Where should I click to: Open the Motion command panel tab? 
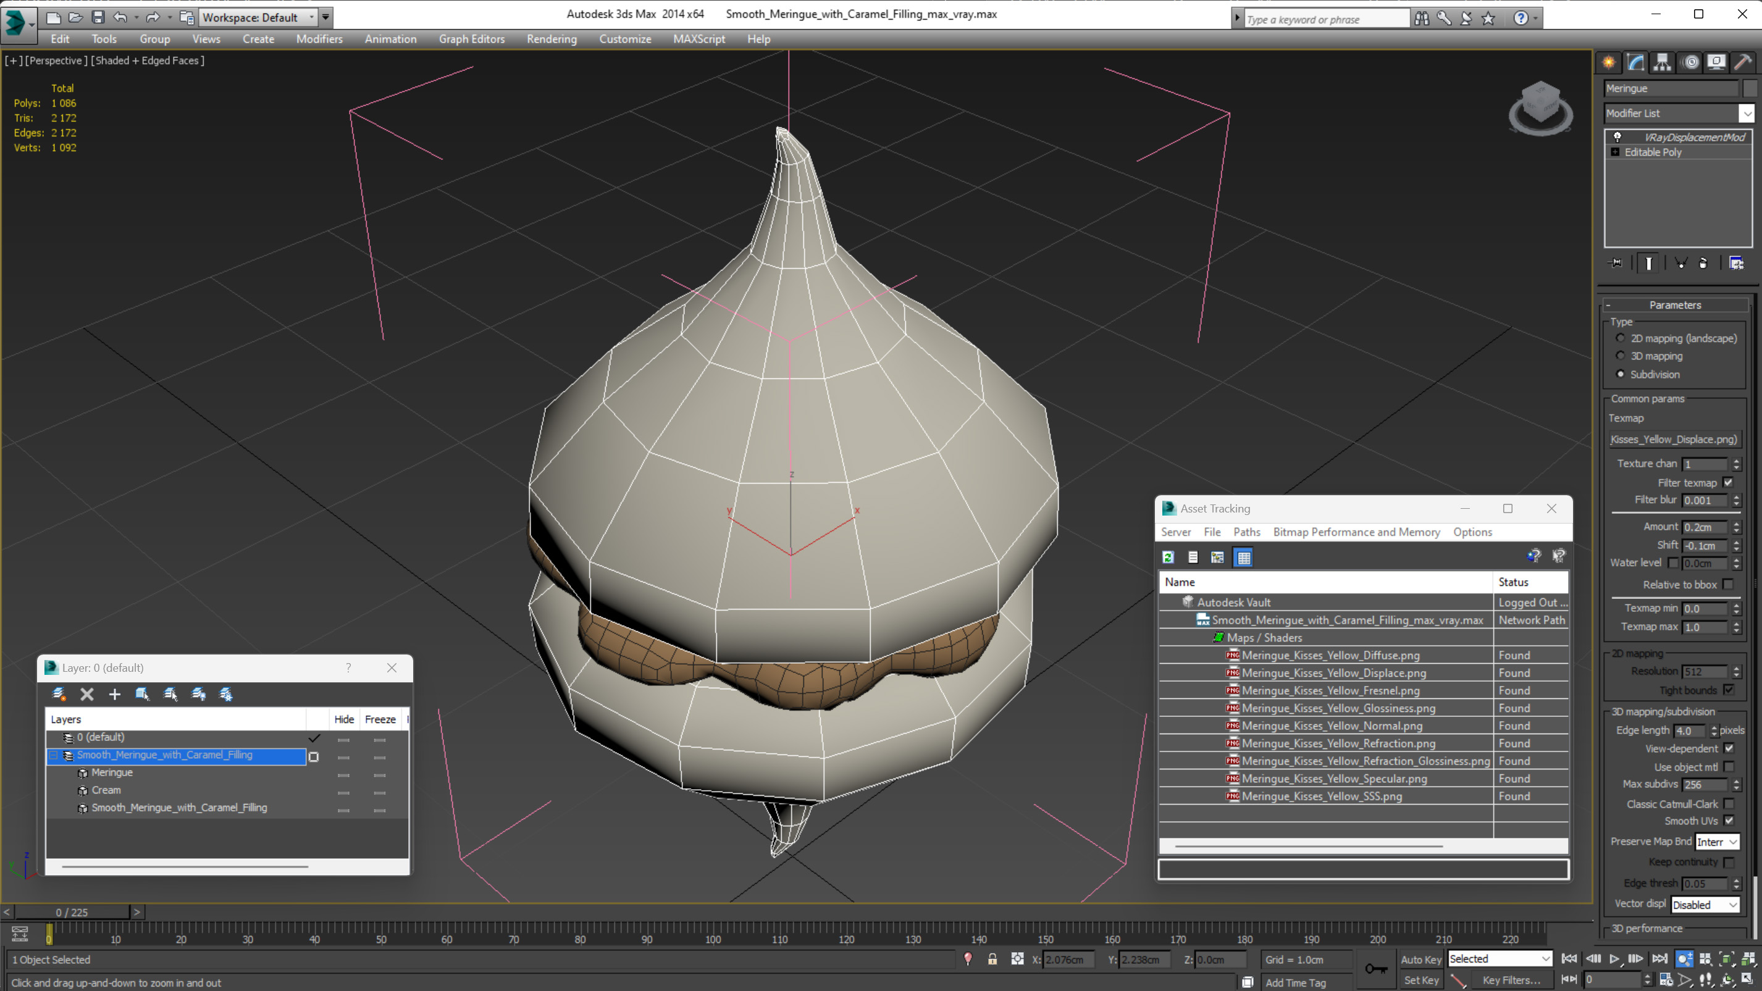point(1690,62)
